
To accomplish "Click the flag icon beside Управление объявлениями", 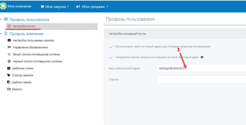I will pos(9,47).
